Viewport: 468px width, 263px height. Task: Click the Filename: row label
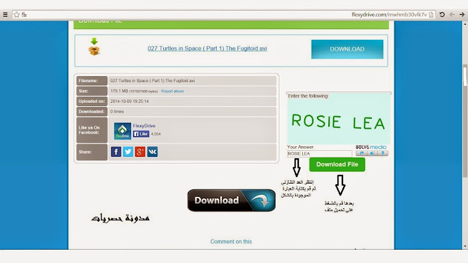click(x=92, y=81)
